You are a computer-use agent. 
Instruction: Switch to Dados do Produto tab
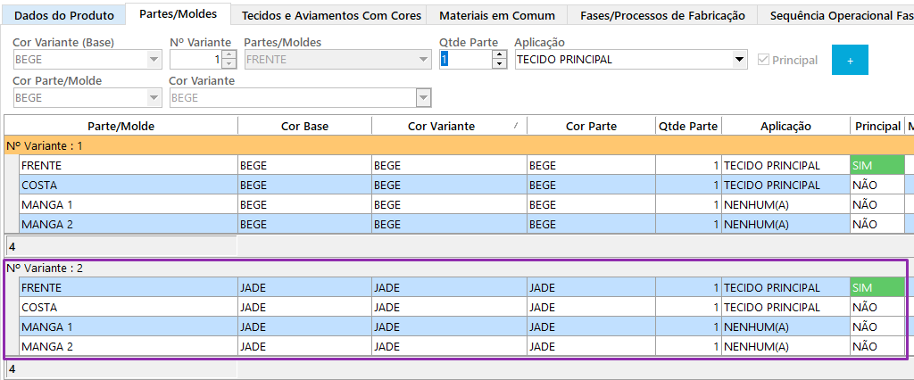point(62,15)
